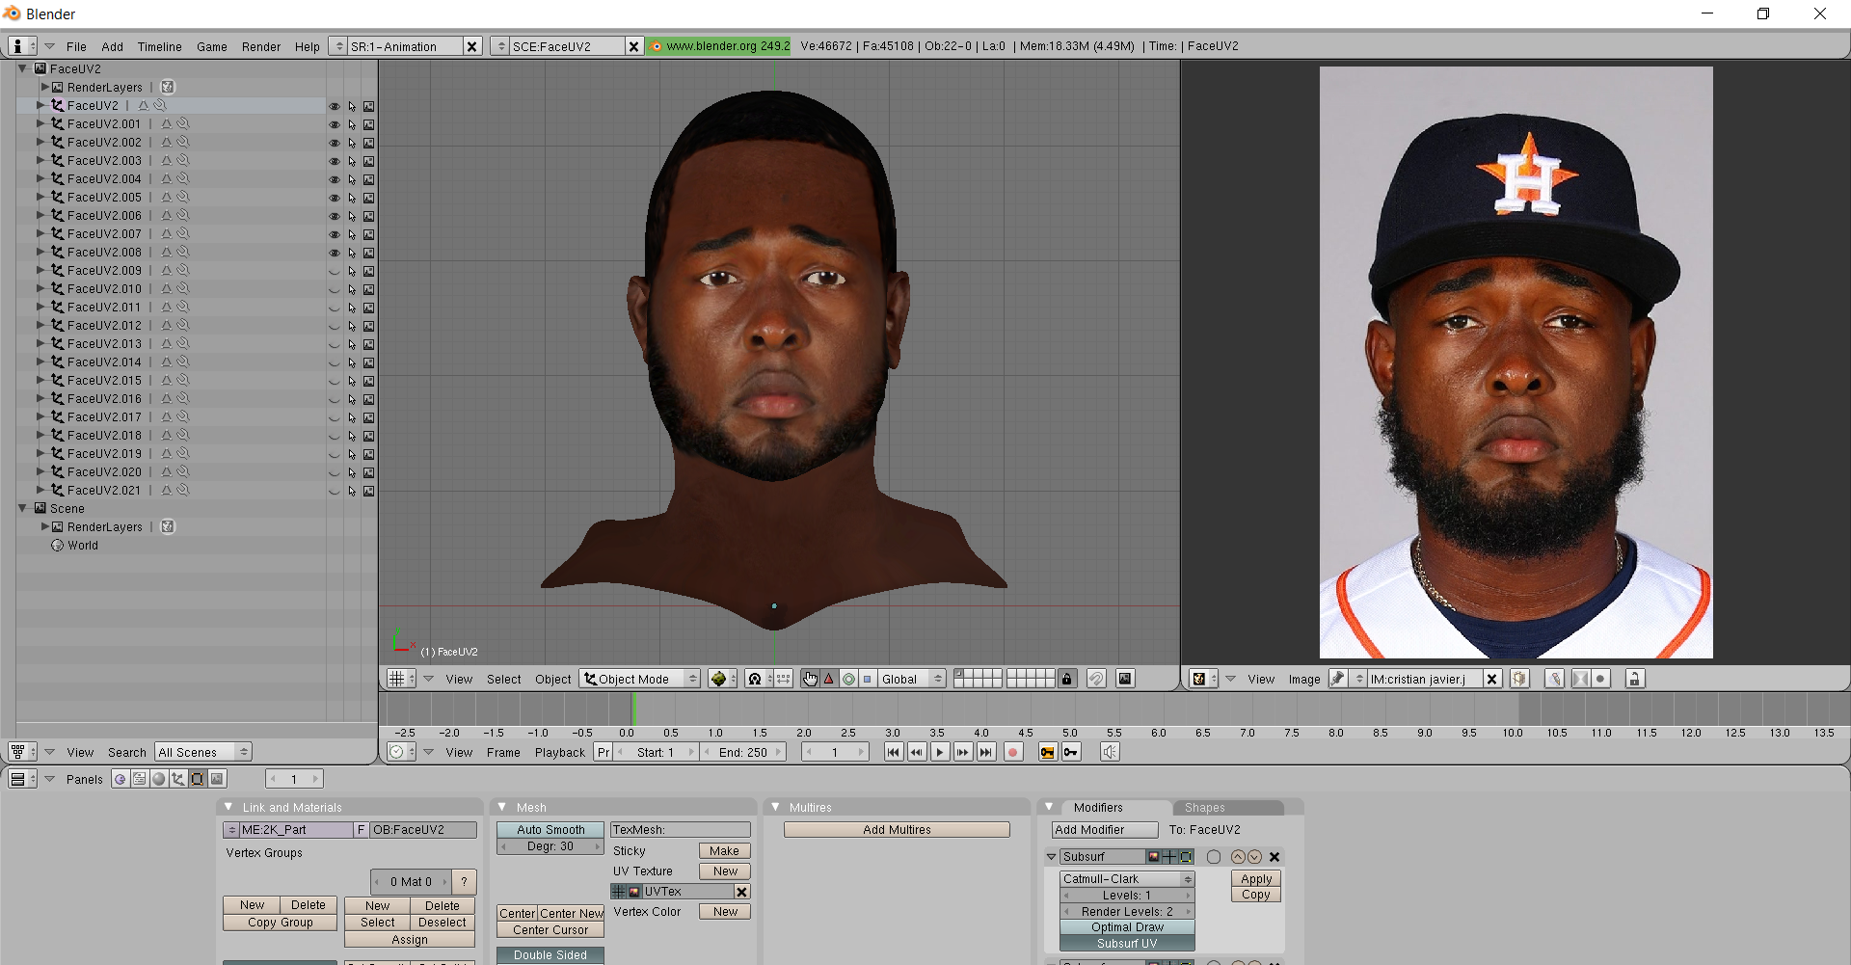Click the Center Cursor button

[x=550, y=930]
